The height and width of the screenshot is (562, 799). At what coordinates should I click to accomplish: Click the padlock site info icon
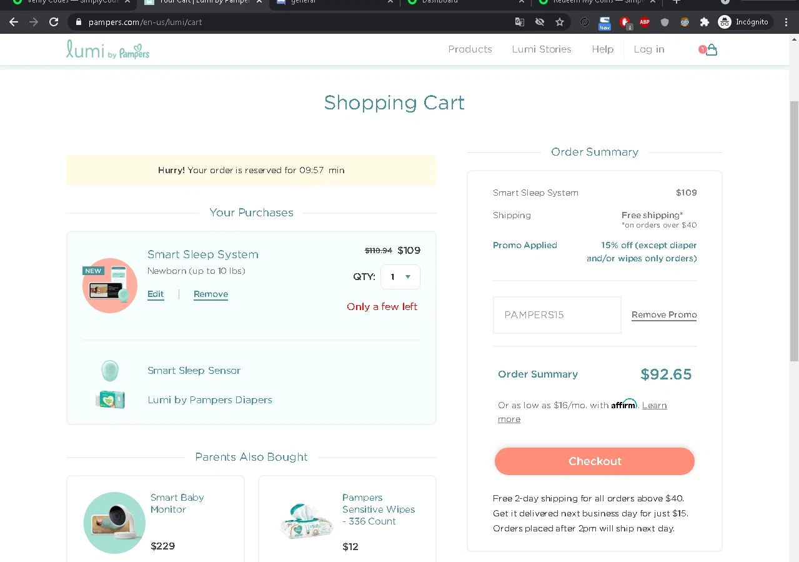coord(79,22)
